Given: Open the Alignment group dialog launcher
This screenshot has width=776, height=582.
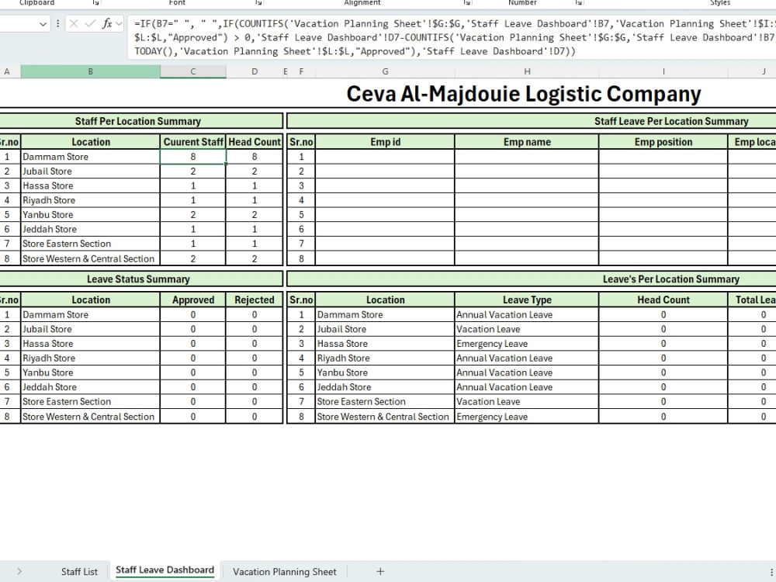Looking at the screenshot, I should point(466,3).
